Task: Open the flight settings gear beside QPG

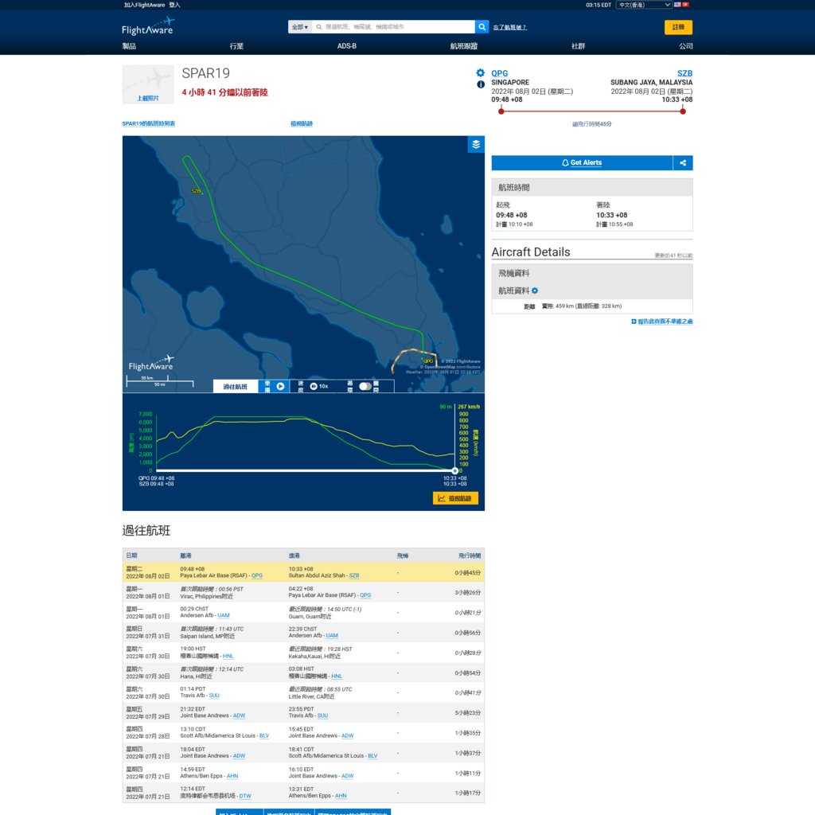Action: (x=480, y=73)
